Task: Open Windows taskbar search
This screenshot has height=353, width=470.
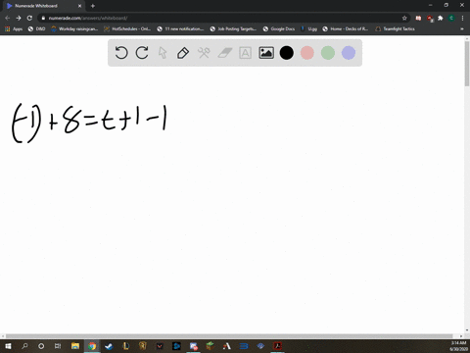Action: (x=24, y=346)
